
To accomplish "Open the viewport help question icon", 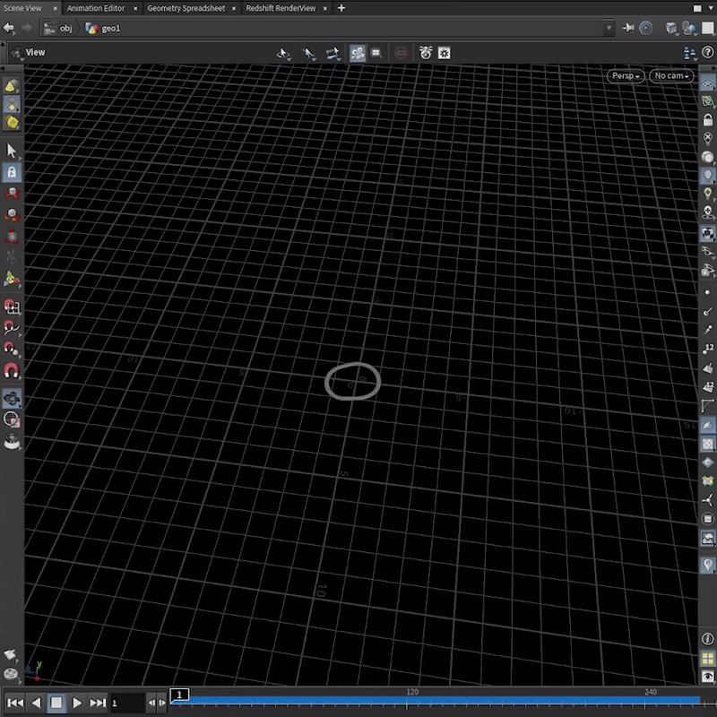I will (x=707, y=53).
